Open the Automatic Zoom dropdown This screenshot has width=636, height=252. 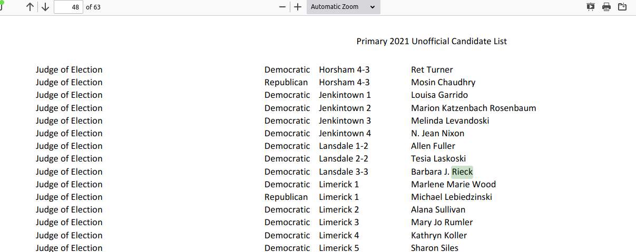pyautogui.click(x=343, y=7)
